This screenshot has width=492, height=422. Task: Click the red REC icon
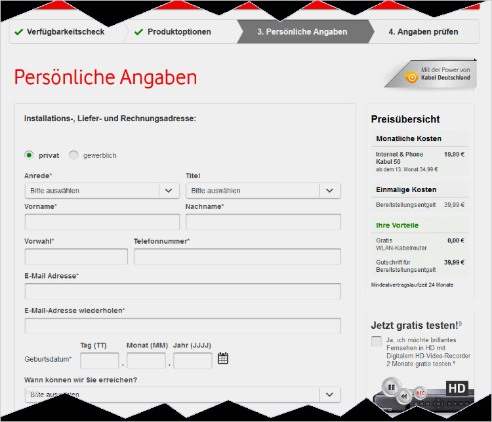click(420, 393)
